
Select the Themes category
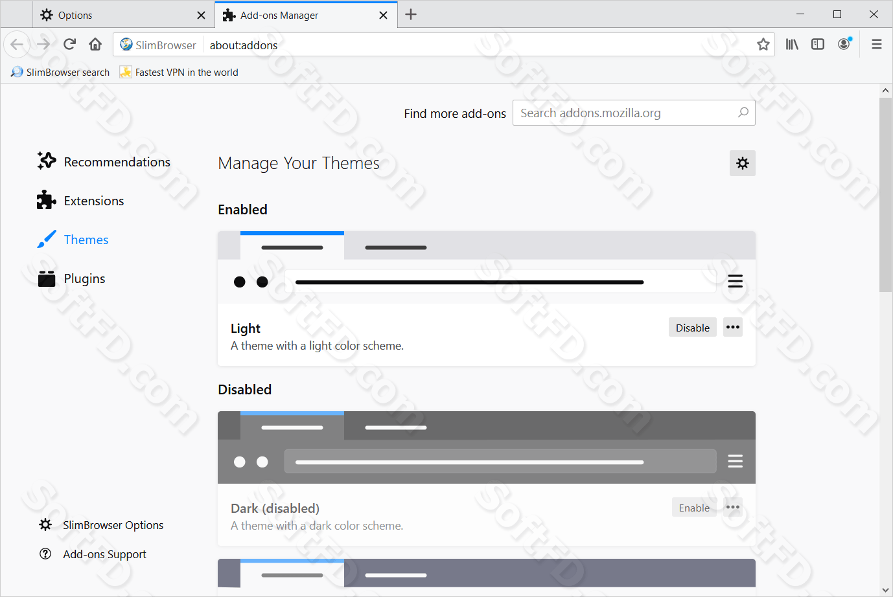pos(73,240)
